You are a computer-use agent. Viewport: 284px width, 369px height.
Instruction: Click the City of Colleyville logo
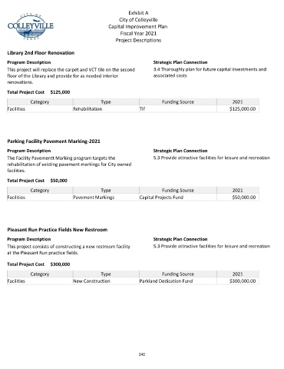pos(31,26)
